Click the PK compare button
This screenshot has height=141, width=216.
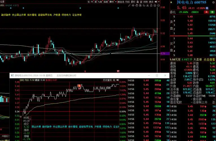point(92,2)
